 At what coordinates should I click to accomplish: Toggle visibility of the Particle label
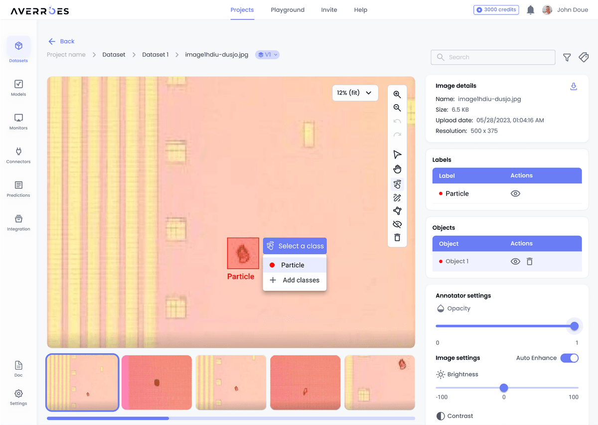[x=515, y=193]
